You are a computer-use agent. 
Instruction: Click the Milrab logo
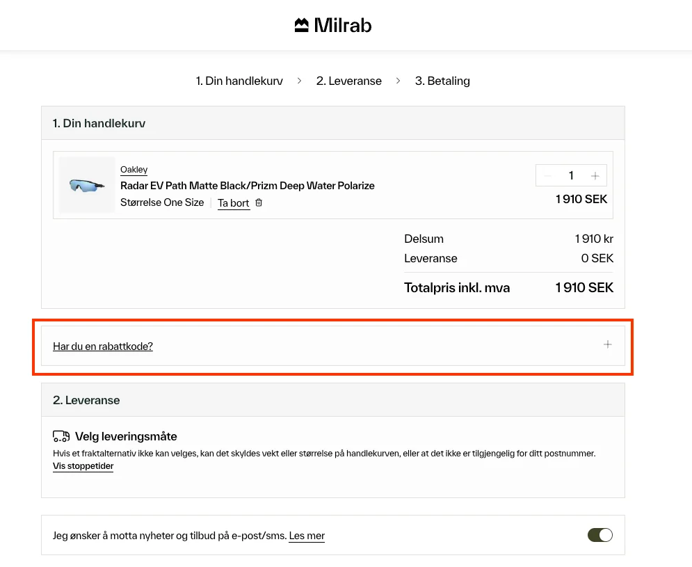(333, 25)
